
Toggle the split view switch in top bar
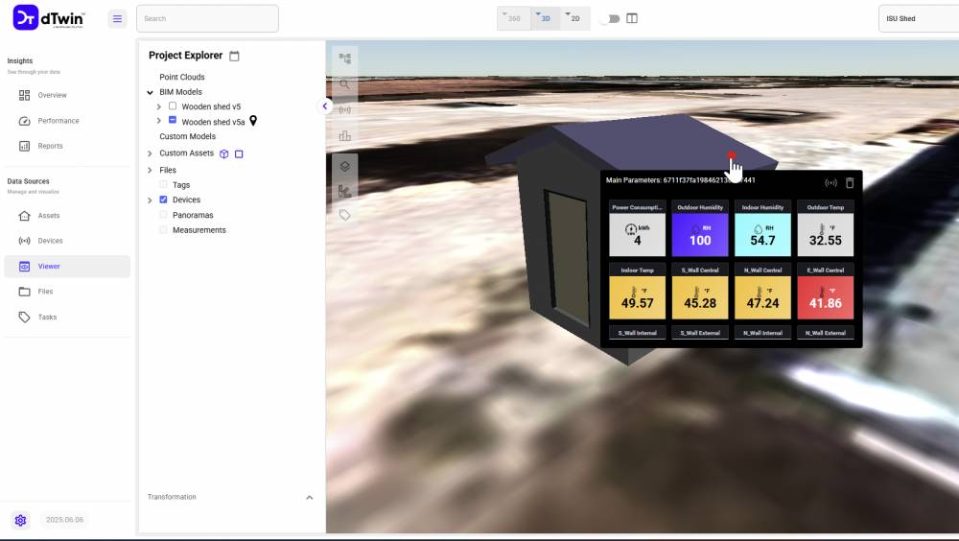609,18
